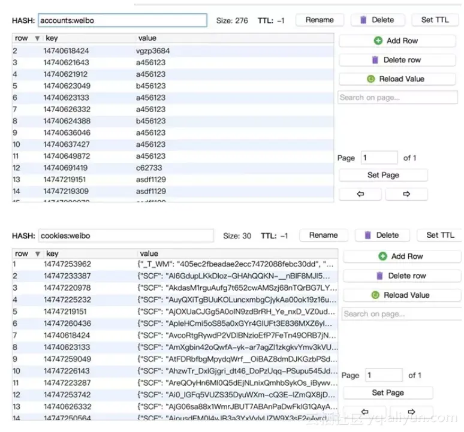
Task: Click page number field in cookies:weibo panel
Action: 384,375
